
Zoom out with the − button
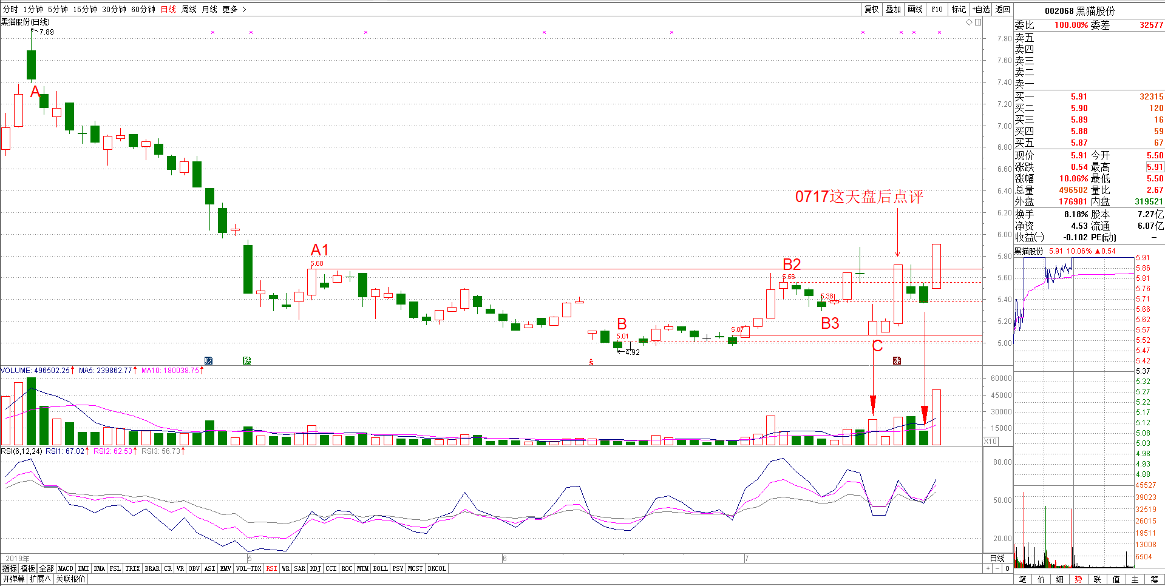click(x=997, y=568)
